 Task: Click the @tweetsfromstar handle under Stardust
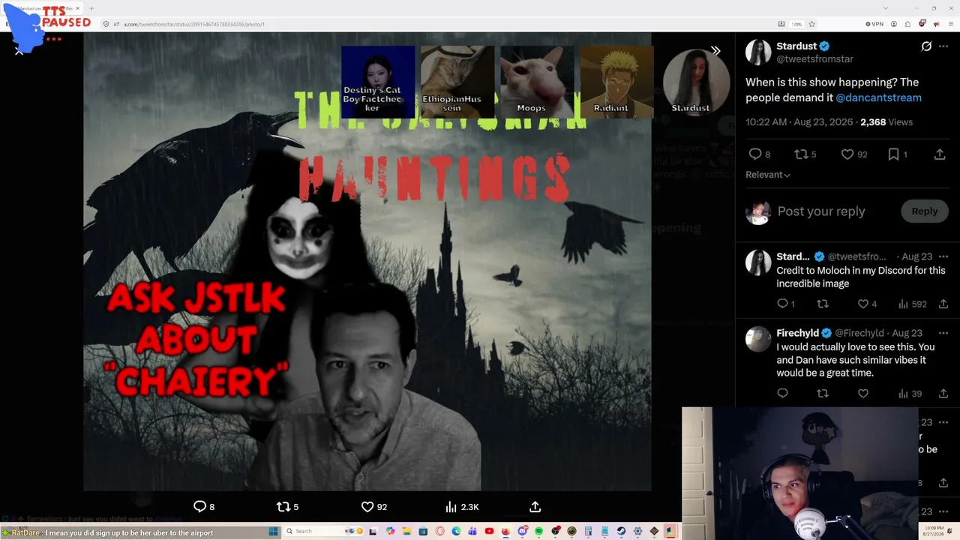coord(814,59)
